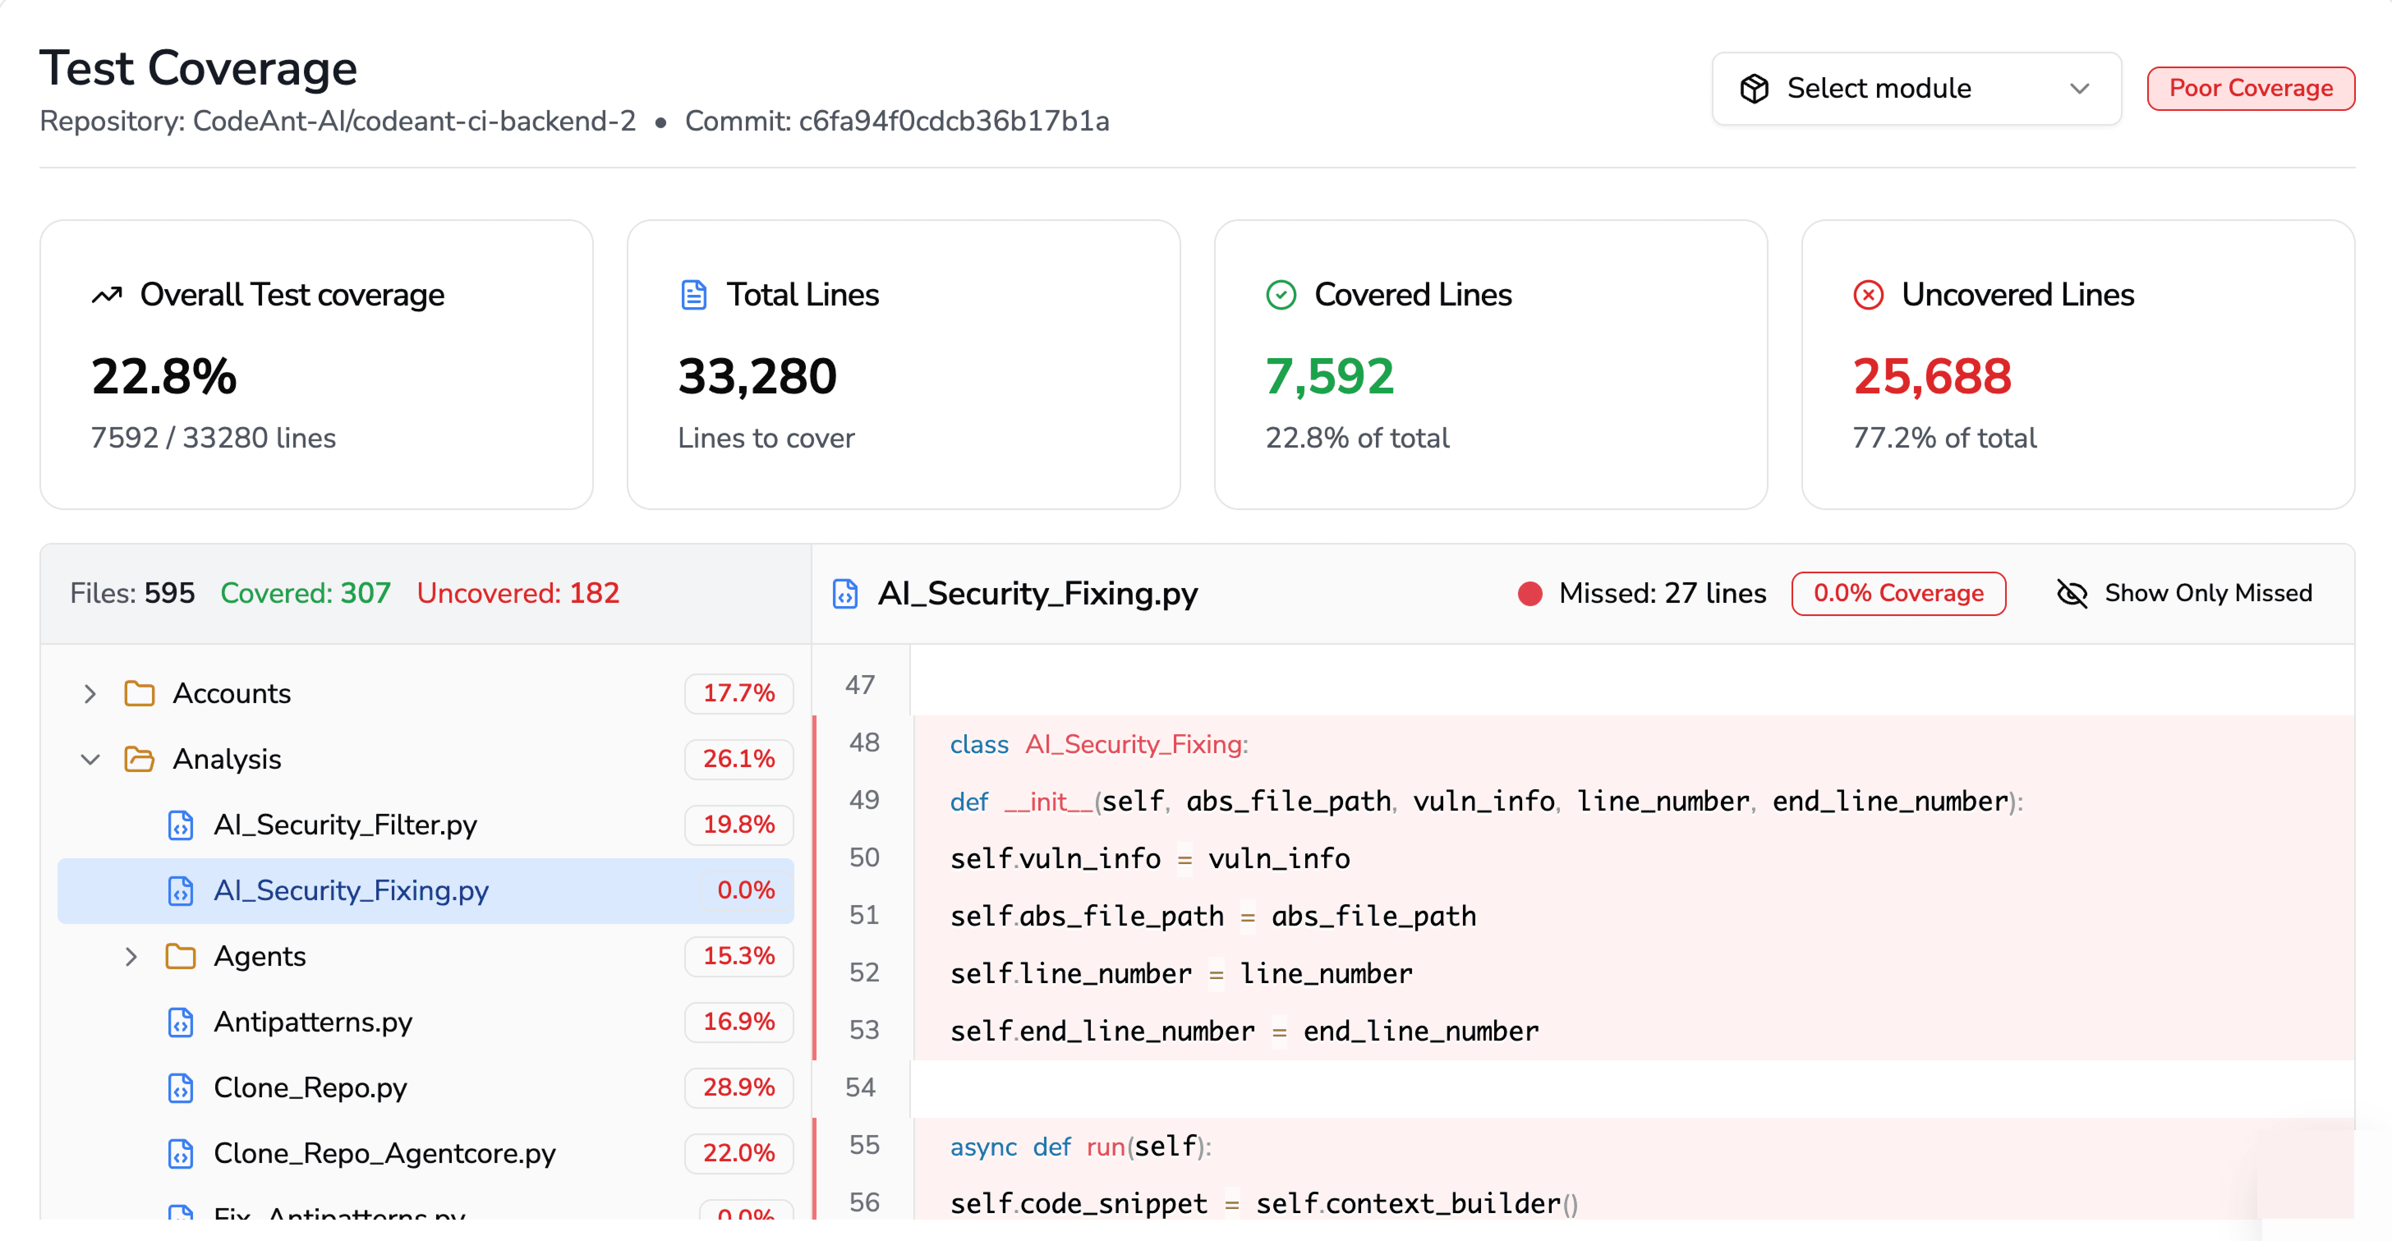Click code line number 55

[864, 1145]
